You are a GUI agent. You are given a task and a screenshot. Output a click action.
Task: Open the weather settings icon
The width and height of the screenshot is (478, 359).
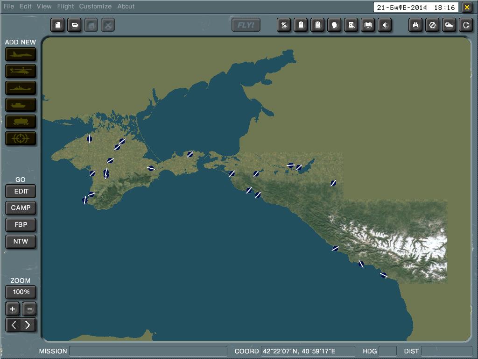449,25
